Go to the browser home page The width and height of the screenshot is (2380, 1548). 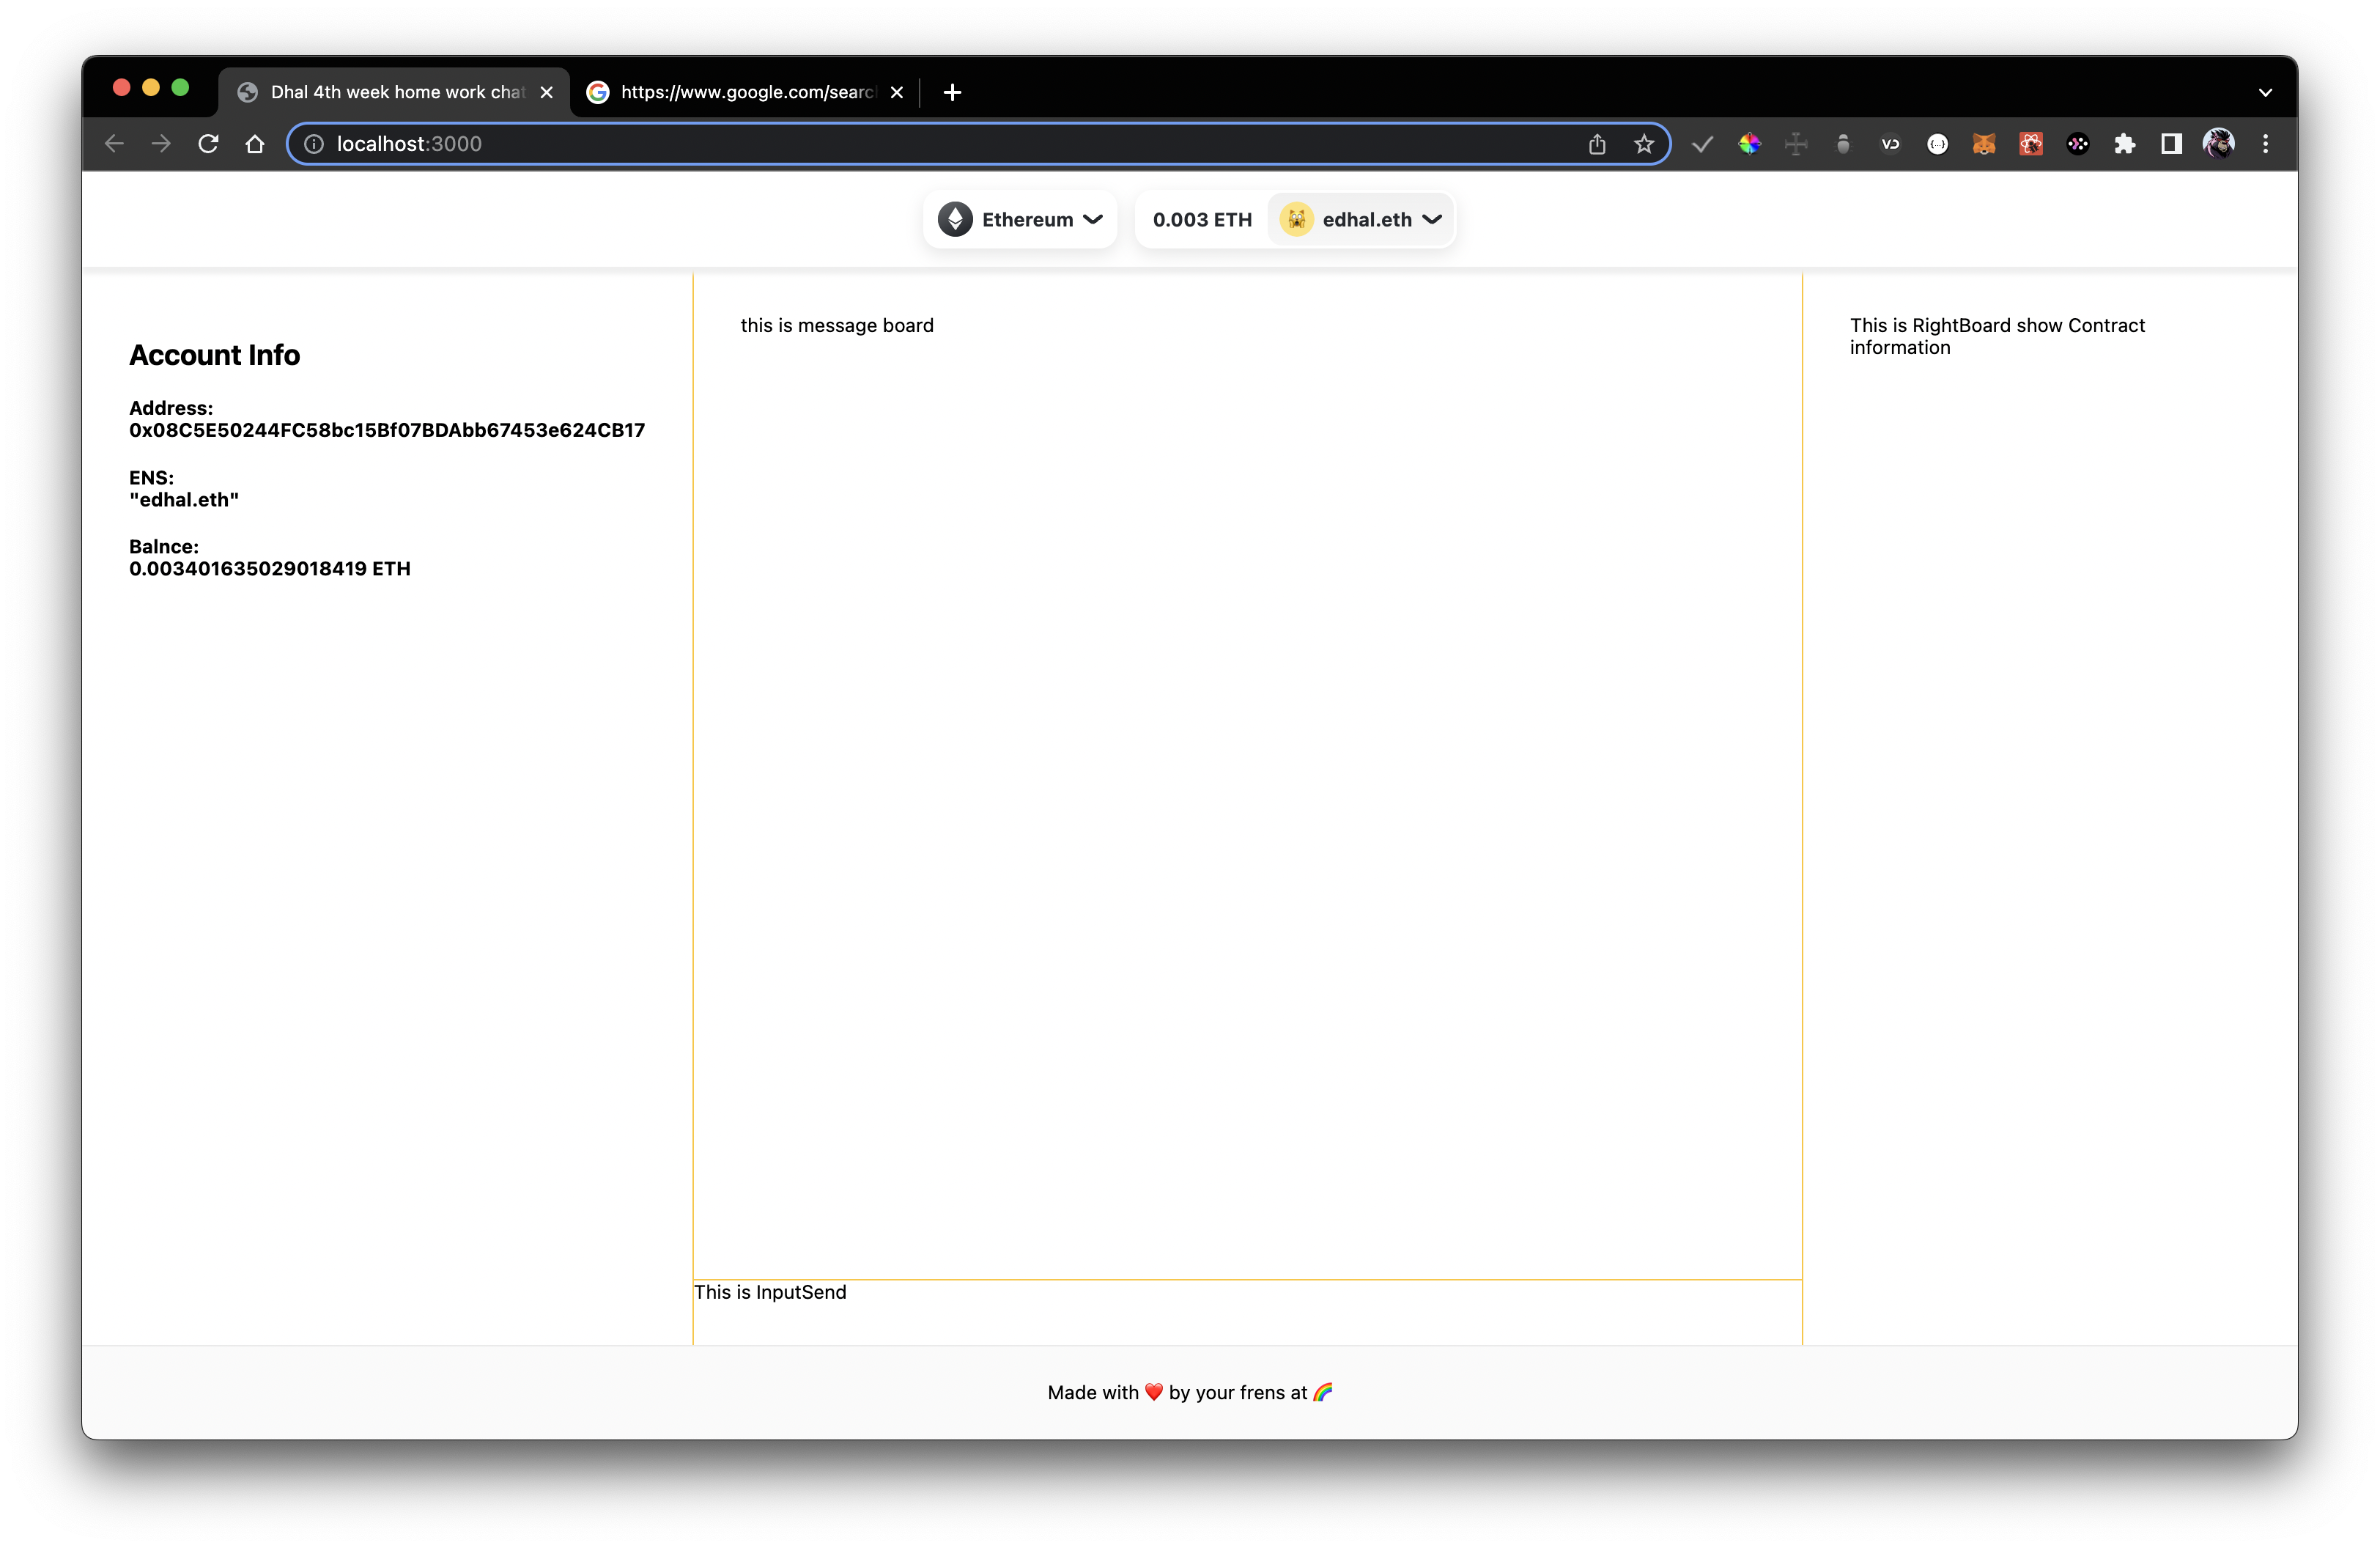(255, 144)
